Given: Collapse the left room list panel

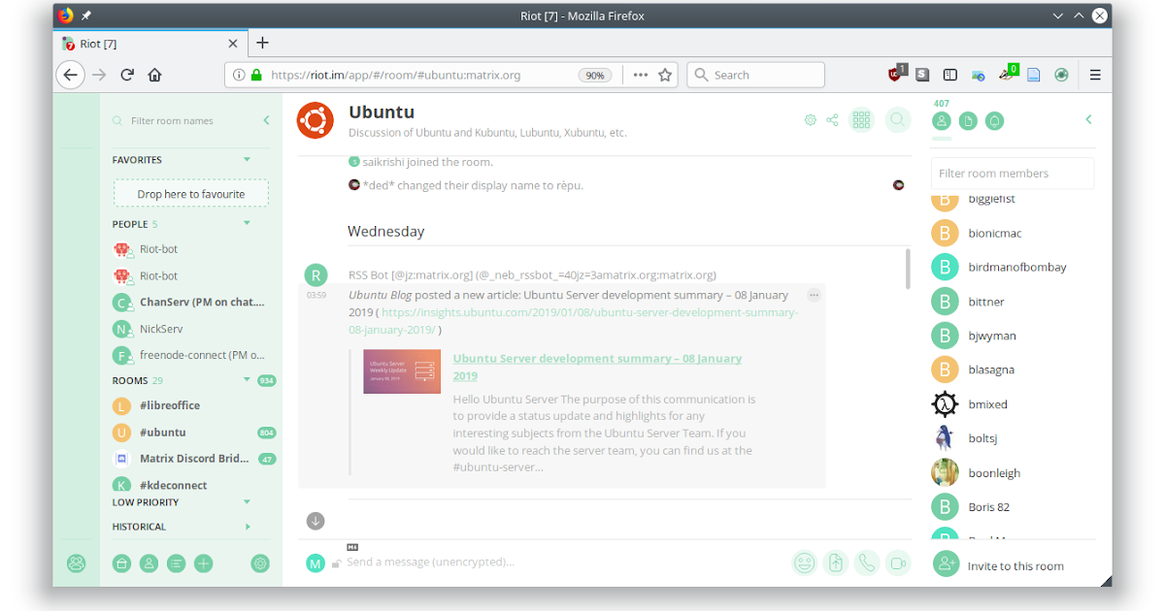Looking at the screenshot, I should point(266,120).
